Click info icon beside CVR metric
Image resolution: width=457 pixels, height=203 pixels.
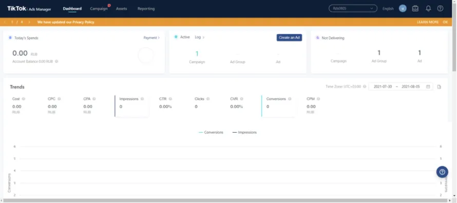(x=242, y=99)
